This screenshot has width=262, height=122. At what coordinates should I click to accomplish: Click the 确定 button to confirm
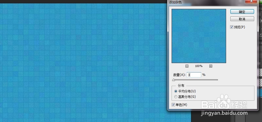242,12
